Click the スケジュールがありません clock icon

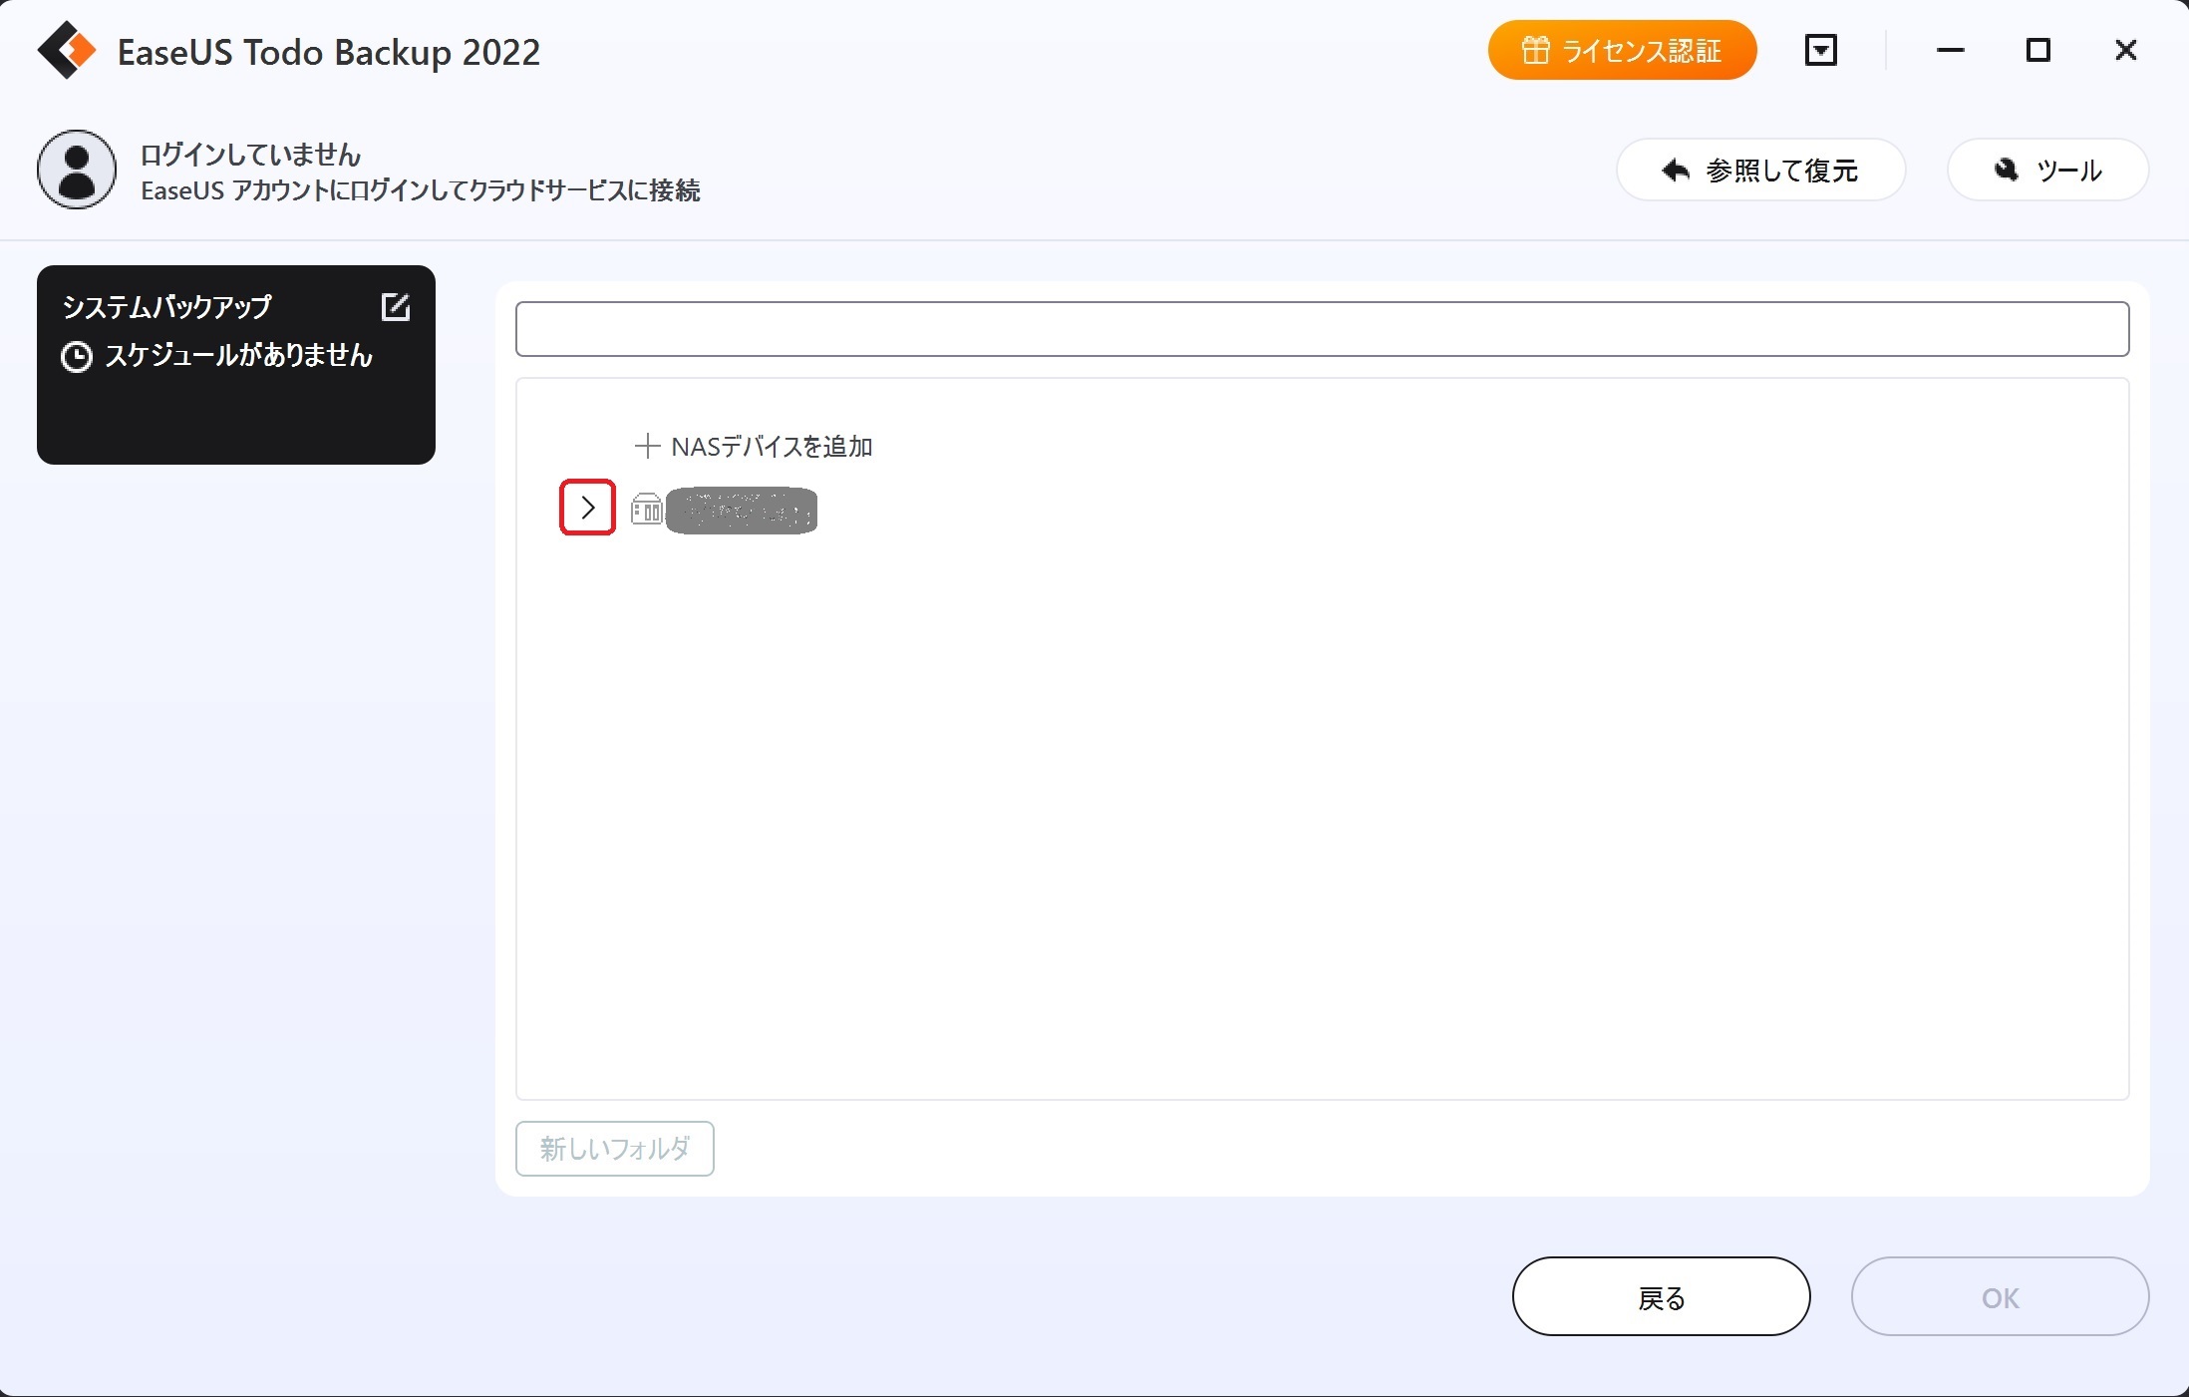(x=77, y=356)
